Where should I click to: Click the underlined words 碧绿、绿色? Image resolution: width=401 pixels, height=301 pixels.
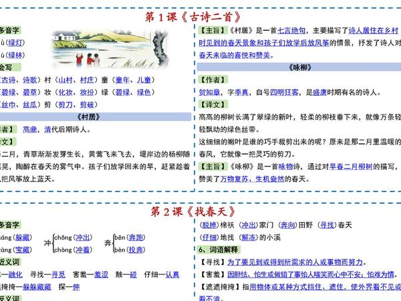point(133,92)
